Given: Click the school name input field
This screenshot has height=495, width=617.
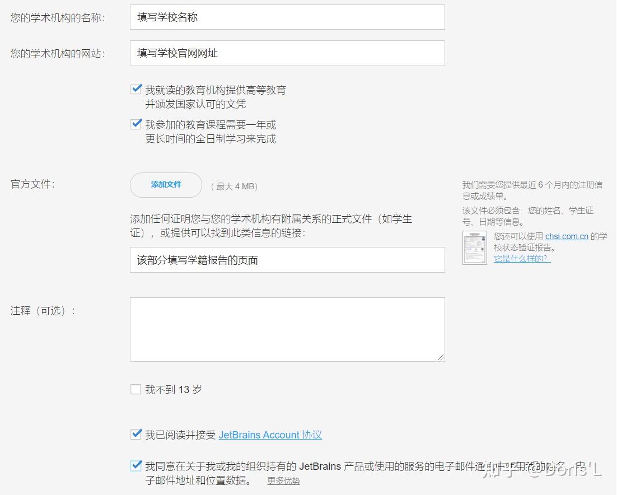Looking at the screenshot, I should tap(287, 17).
